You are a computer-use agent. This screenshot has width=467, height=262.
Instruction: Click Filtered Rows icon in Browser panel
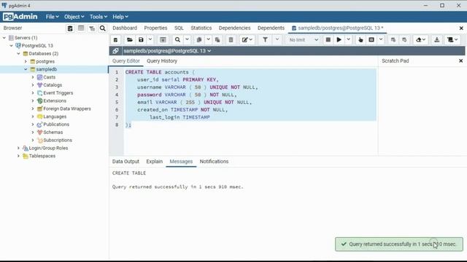pyautogui.click(x=92, y=28)
